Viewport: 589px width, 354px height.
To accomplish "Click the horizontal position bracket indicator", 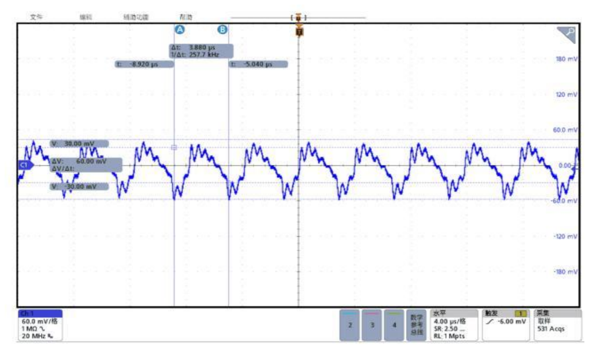I will (299, 17).
